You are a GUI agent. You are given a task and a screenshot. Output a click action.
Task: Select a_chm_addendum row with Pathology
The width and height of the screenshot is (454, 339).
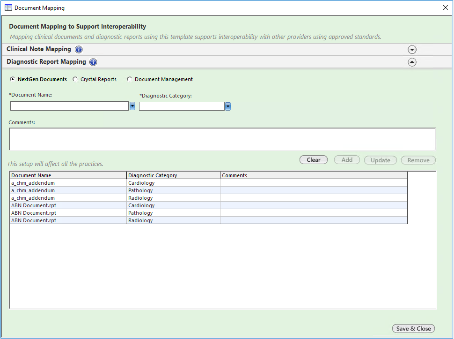208,190
